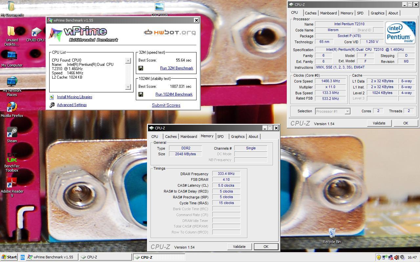Run the 32M Benchmark

point(177,68)
